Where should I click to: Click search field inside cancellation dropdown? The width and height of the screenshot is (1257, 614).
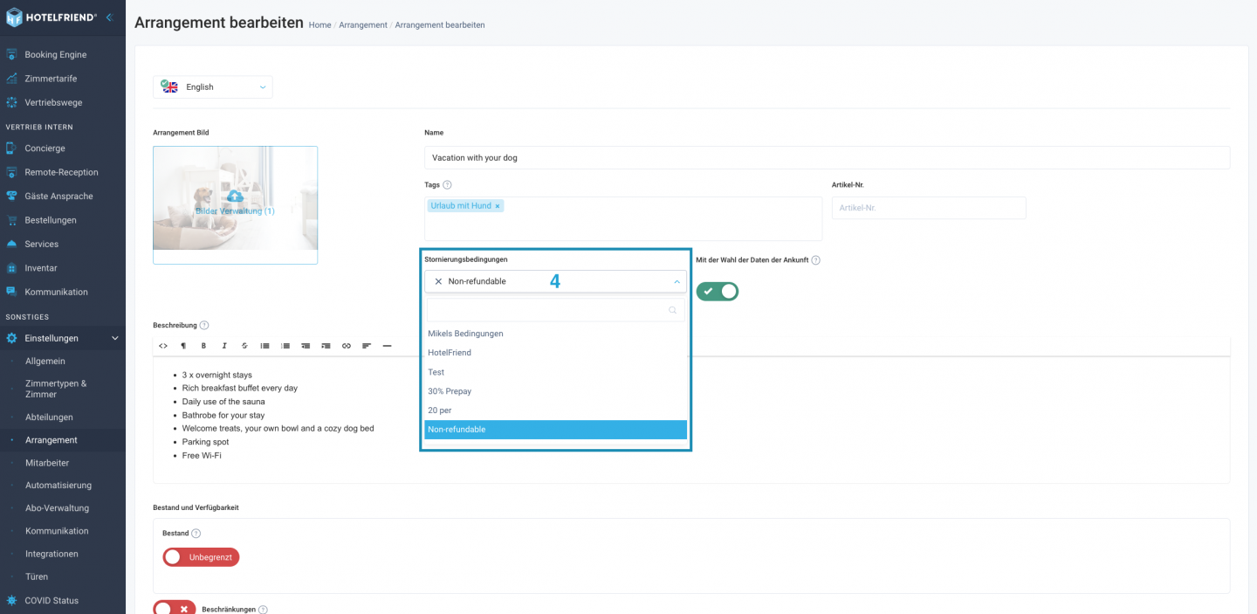click(x=555, y=310)
